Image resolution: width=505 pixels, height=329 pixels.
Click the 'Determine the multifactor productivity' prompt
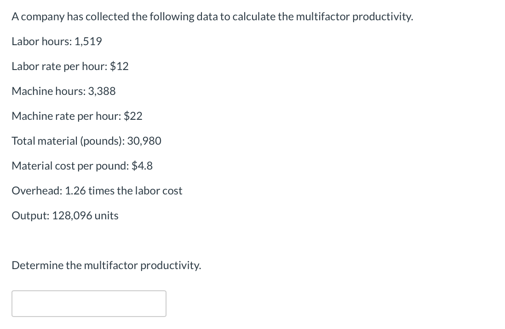click(106, 265)
